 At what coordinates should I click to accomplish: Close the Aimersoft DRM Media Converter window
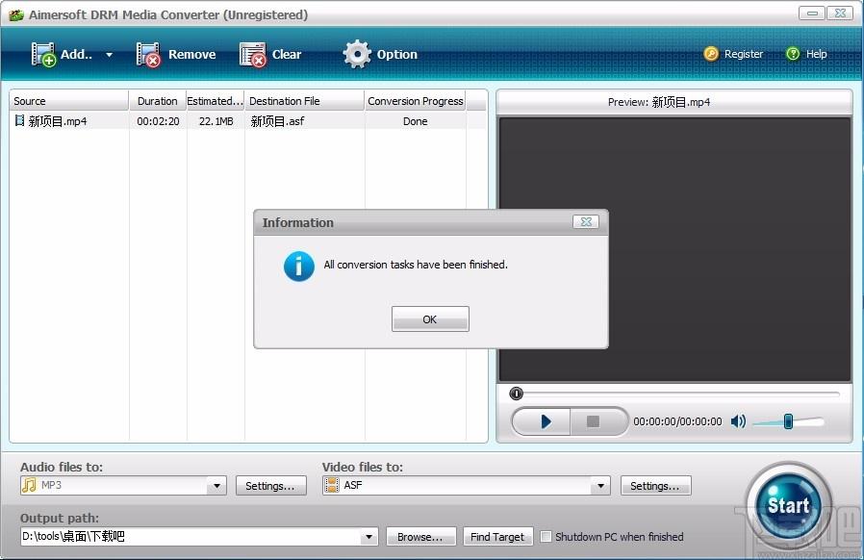click(x=841, y=13)
